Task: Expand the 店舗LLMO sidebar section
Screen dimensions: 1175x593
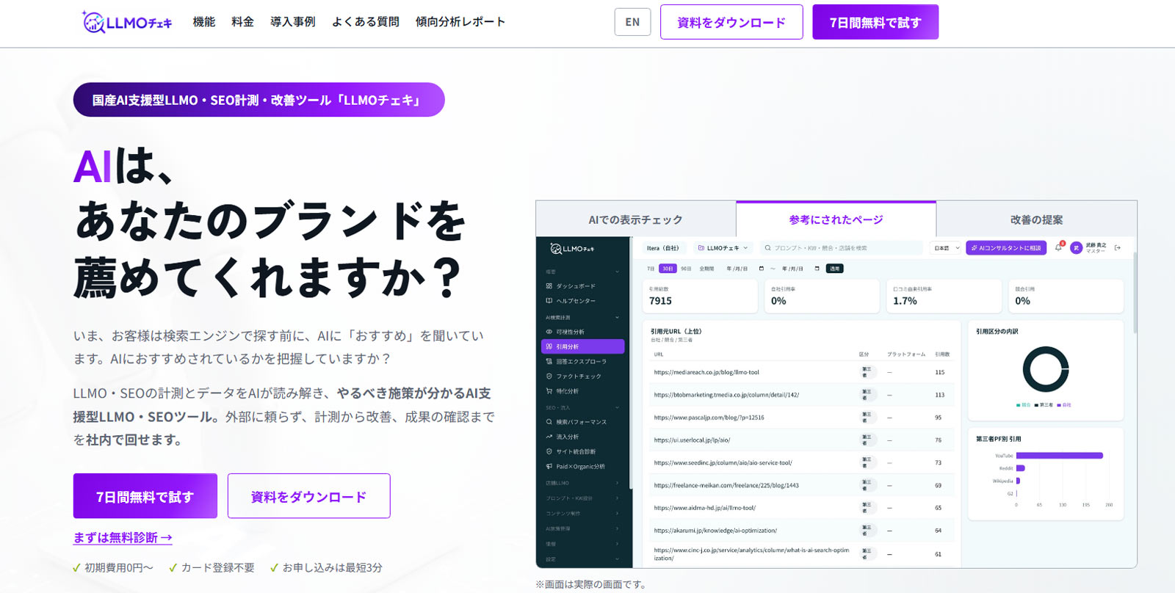Action: point(582,483)
